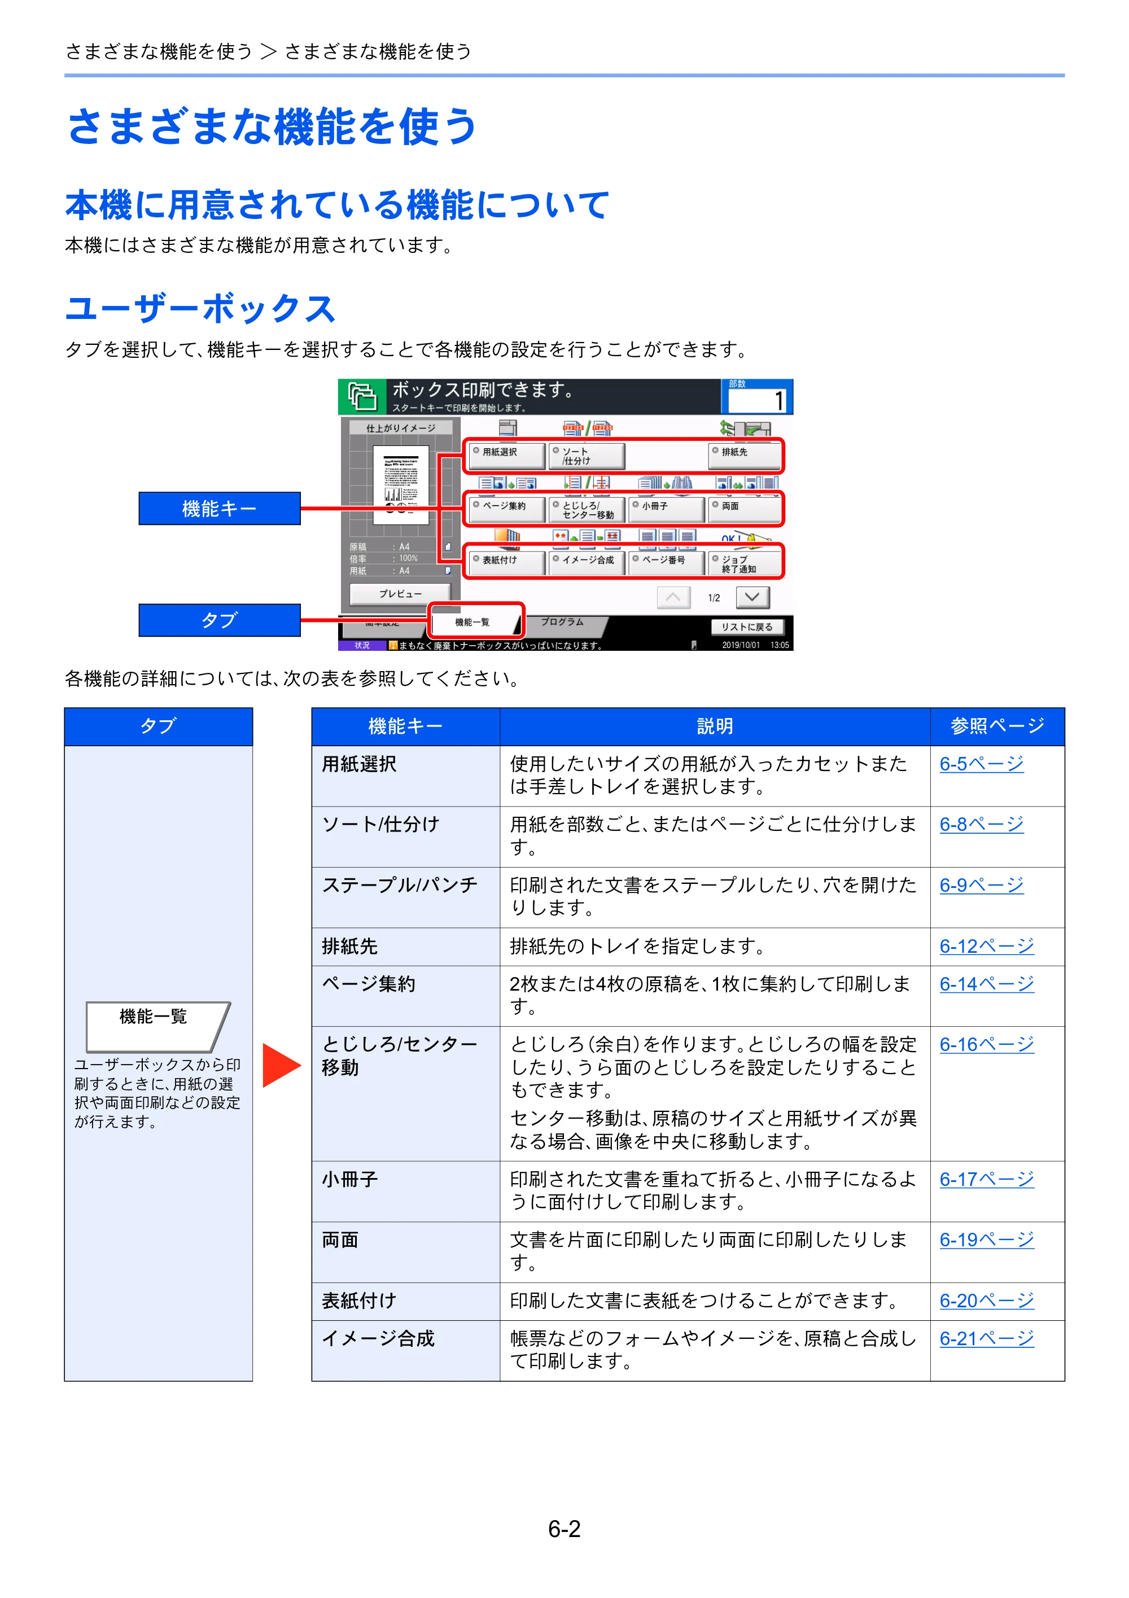Open the 6-5ページ link for 用紙選択

[982, 764]
